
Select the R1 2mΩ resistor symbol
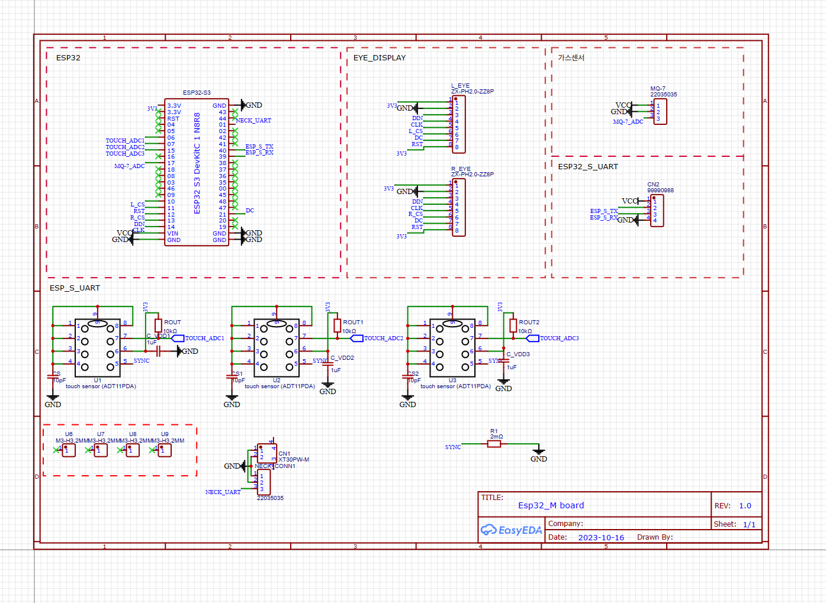tap(494, 444)
